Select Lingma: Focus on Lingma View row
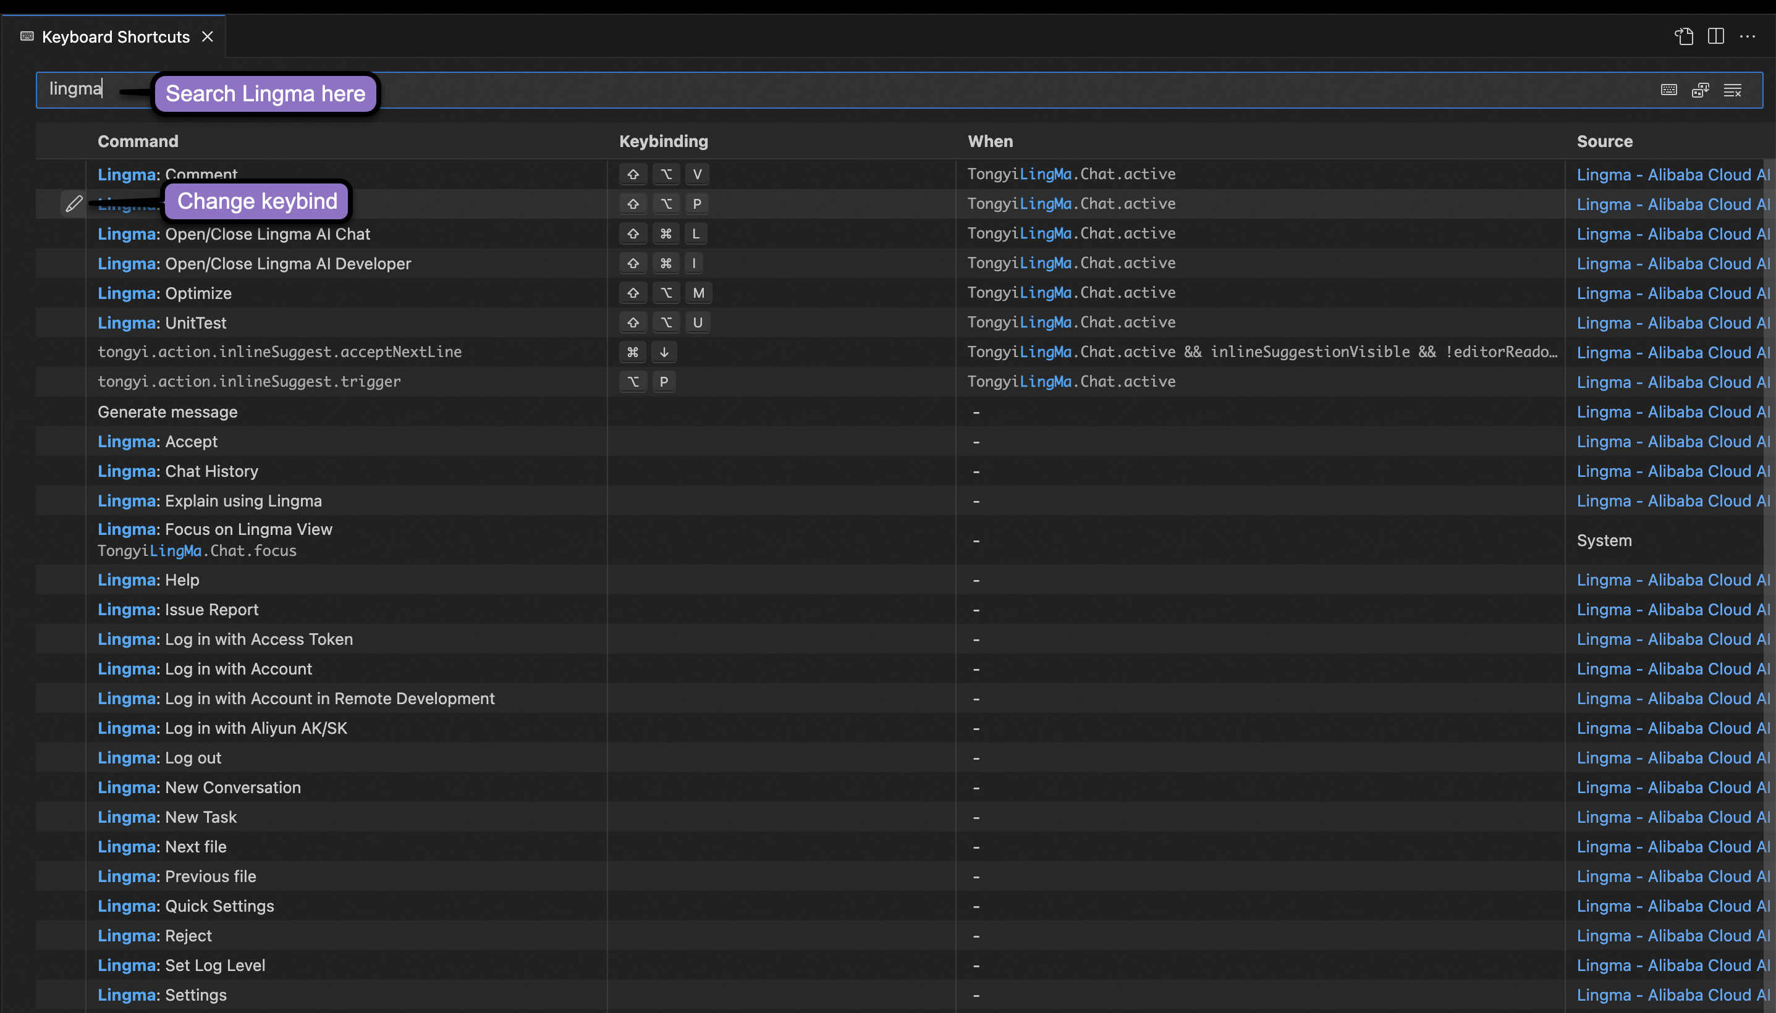This screenshot has width=1776, height=1013. pos(899,540)
